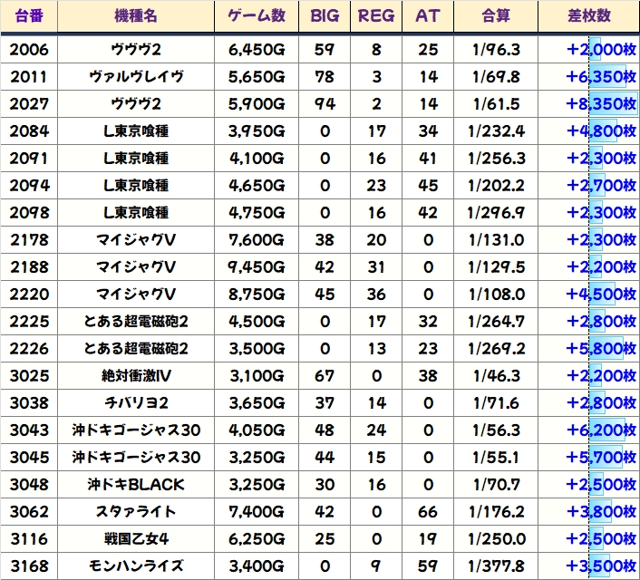
Task: Sort by the 差枚数 column header
Action: click(588, 16)
